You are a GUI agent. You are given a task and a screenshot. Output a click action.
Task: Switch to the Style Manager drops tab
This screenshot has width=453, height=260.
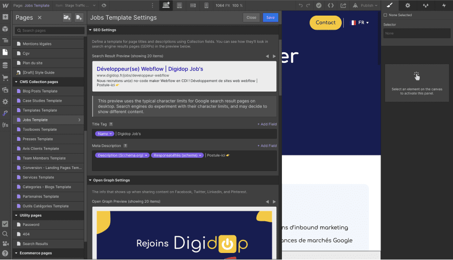click(x=426, y=5)
